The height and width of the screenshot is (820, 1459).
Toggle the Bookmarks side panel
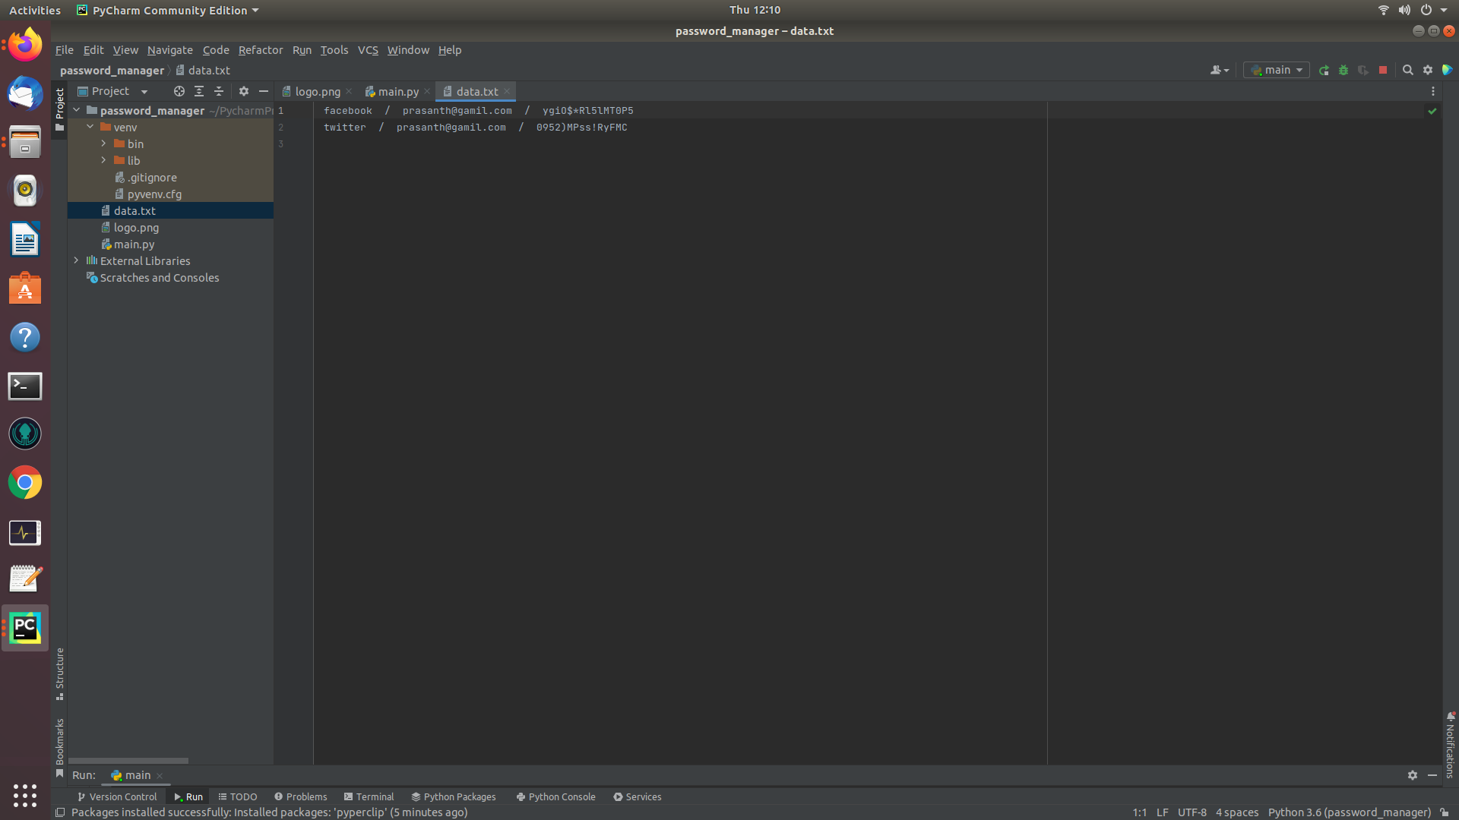(60, 740)
